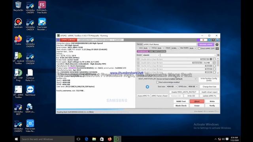Open File Explorer from taskbar
Image resolution: width=253 pixels, height=142 pixels.
click(x=94, y=139)
